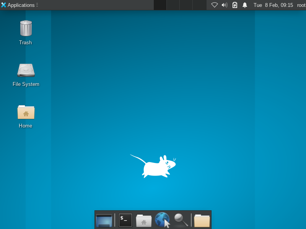This screenshot has height=229, width=306.
Task: Switch to the fourth workspace
Action: (x=199, y=5)
